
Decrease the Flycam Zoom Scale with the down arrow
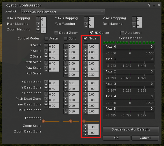pos(86,129)
